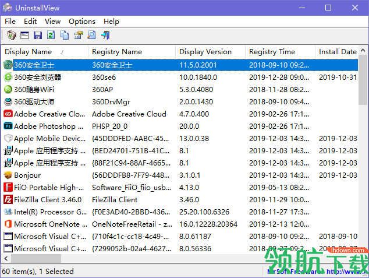Click the horizontal scrollbar left arrow
The image size is (369, 278).
coord(6,258)
